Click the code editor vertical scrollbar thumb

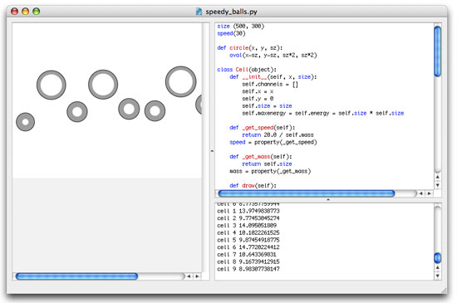437,51
